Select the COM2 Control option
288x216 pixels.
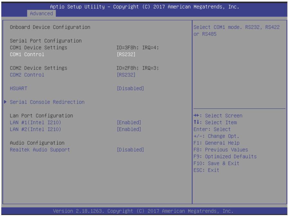click(27, 75)
